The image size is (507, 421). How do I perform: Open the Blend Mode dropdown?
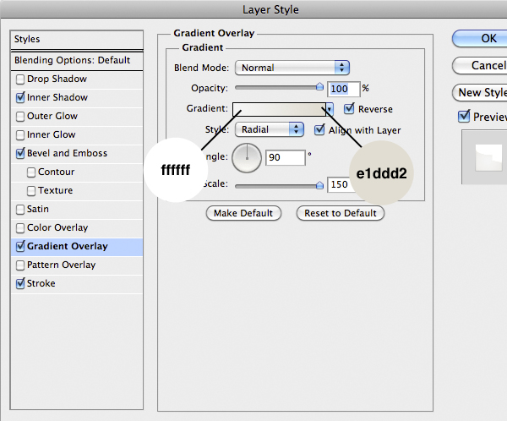pyautogui.click(x=292, y=68)
